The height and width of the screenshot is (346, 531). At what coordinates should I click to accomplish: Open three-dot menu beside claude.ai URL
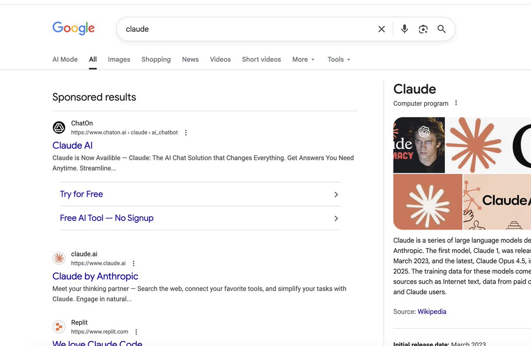pos(134,263)
